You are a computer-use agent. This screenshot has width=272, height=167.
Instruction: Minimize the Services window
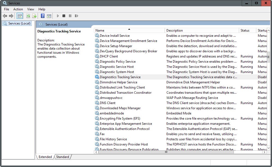[x=247, y=3]
